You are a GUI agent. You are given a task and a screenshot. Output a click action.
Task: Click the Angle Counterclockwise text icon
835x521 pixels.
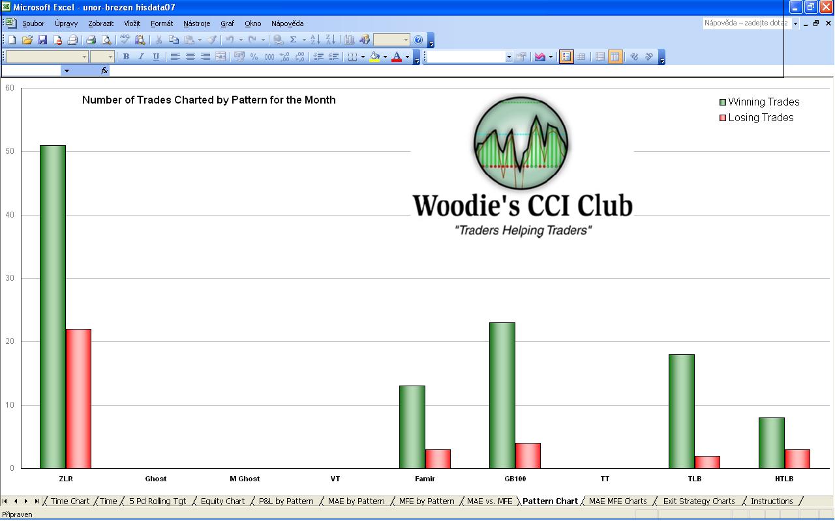649,57
